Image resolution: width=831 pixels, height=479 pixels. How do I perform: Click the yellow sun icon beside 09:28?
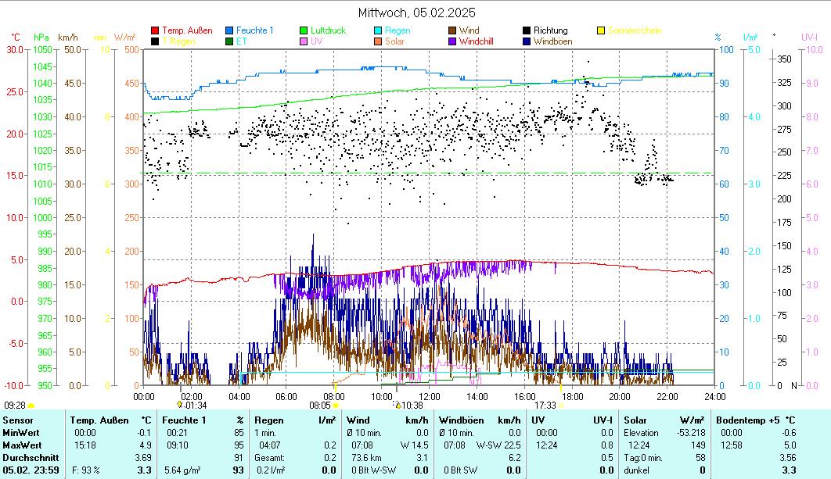[31, 406]
